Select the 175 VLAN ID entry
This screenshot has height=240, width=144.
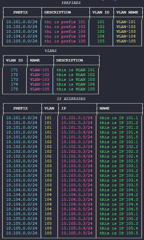(14, 89)
